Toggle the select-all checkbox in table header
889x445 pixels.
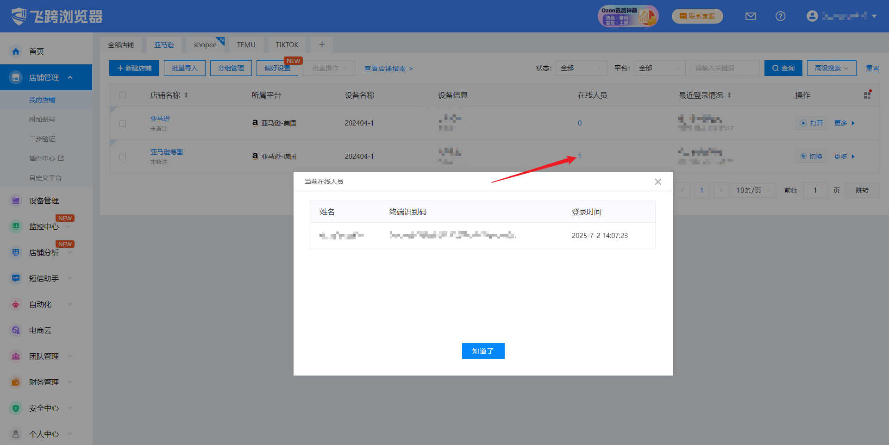pyautogui.click(x=123, y=95)
